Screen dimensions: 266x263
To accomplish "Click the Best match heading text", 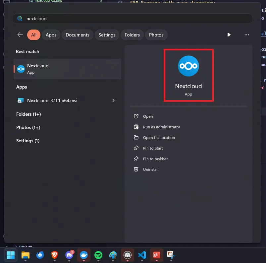I will pyautogui.click(x=27, y=51).
